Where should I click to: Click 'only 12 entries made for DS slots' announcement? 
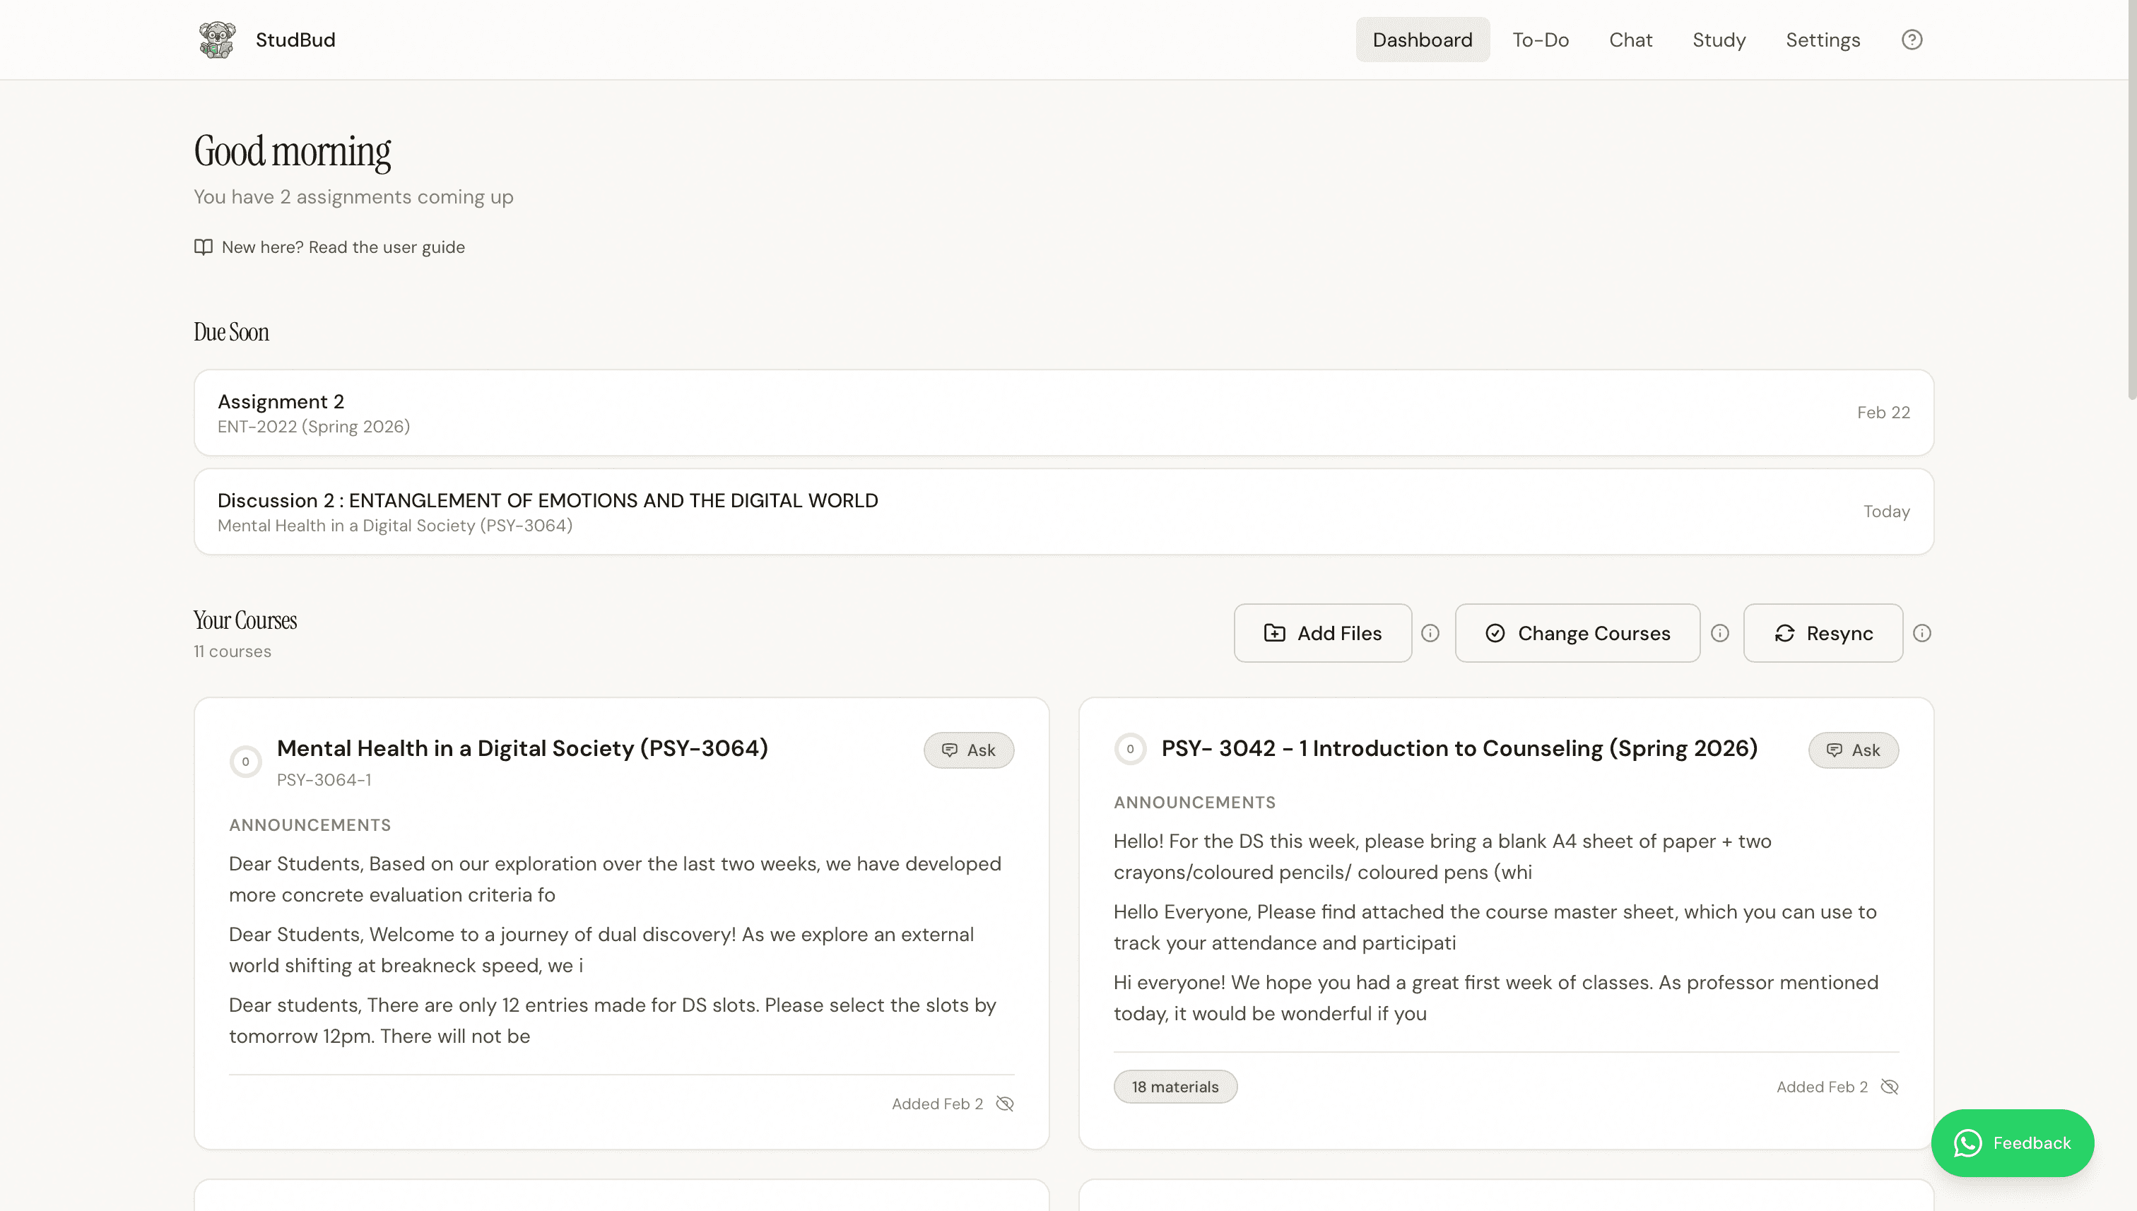coord(612,1020)
